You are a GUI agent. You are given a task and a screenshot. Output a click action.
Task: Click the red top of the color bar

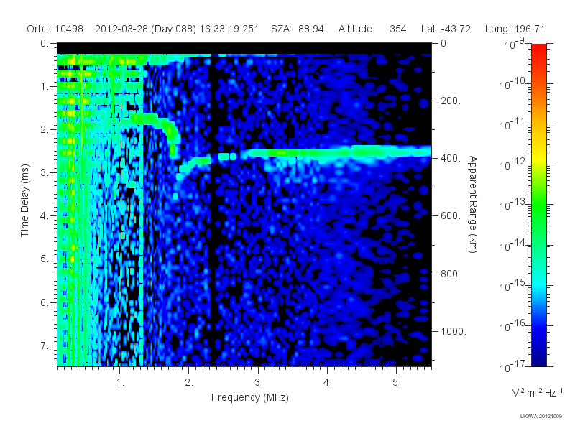[538, 51]
